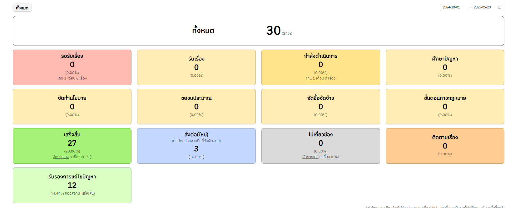This screenshot has height=208, width=515.
Task: Open the ของบประมาณ status card
Action: tap(196, 106)
